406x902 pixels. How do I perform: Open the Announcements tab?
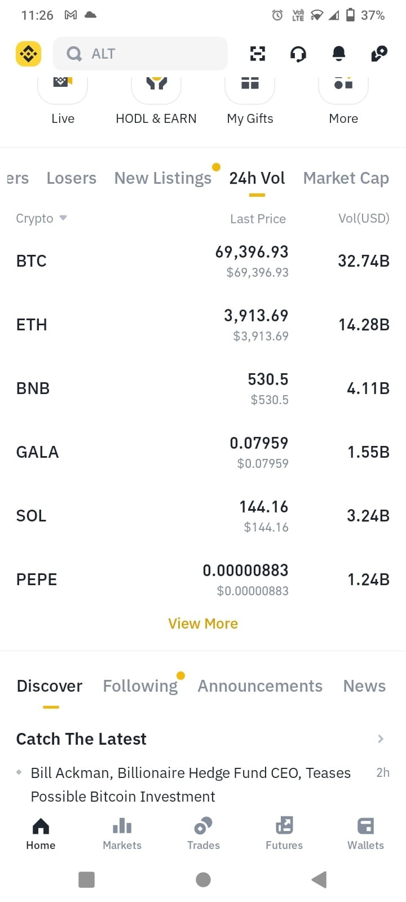260,686
